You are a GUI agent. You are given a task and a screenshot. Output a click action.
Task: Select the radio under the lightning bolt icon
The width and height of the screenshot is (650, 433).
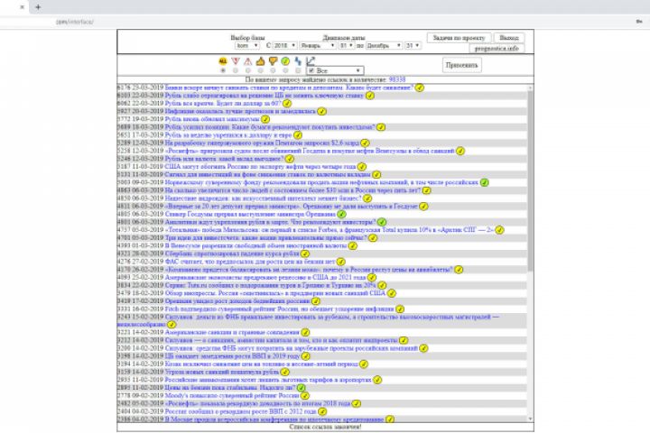click(298, 71)
